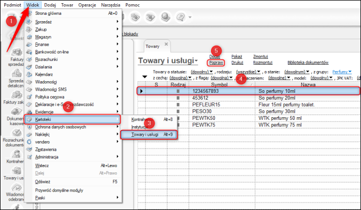This screenshot has height=210, width=361.
Task: Open Biblioteka dokumentów link
Action: click(x=308, y=63)
